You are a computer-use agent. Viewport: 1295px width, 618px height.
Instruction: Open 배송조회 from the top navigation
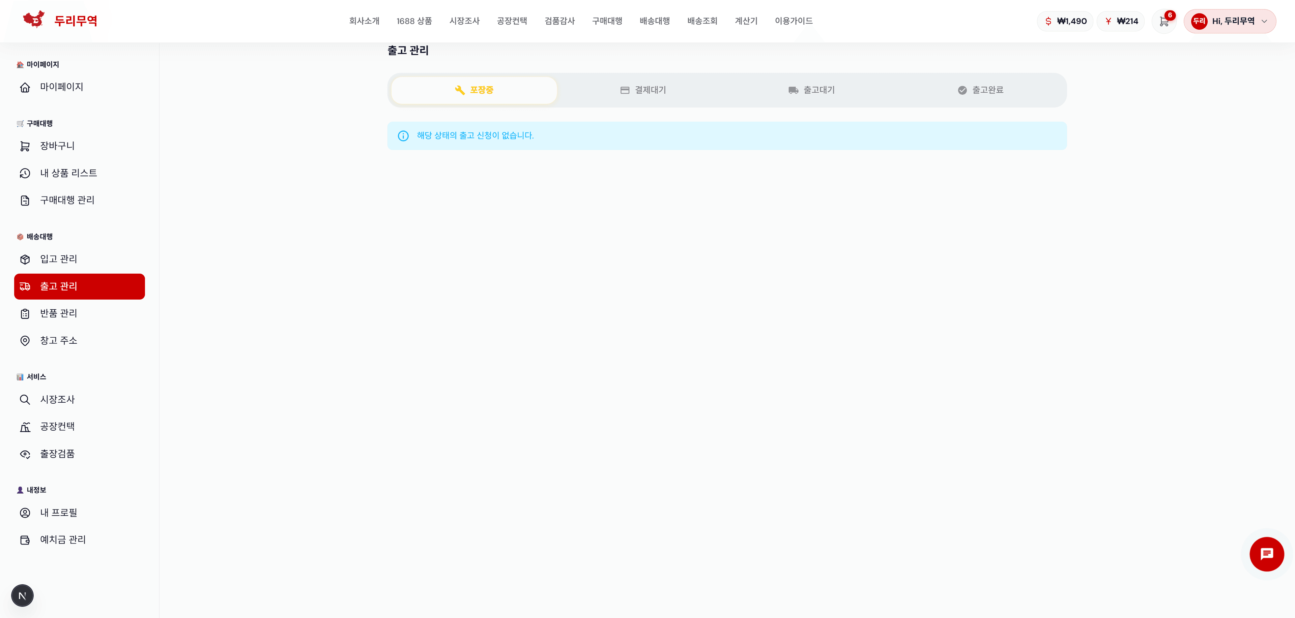pyautogui.click(x=702, y=21)
